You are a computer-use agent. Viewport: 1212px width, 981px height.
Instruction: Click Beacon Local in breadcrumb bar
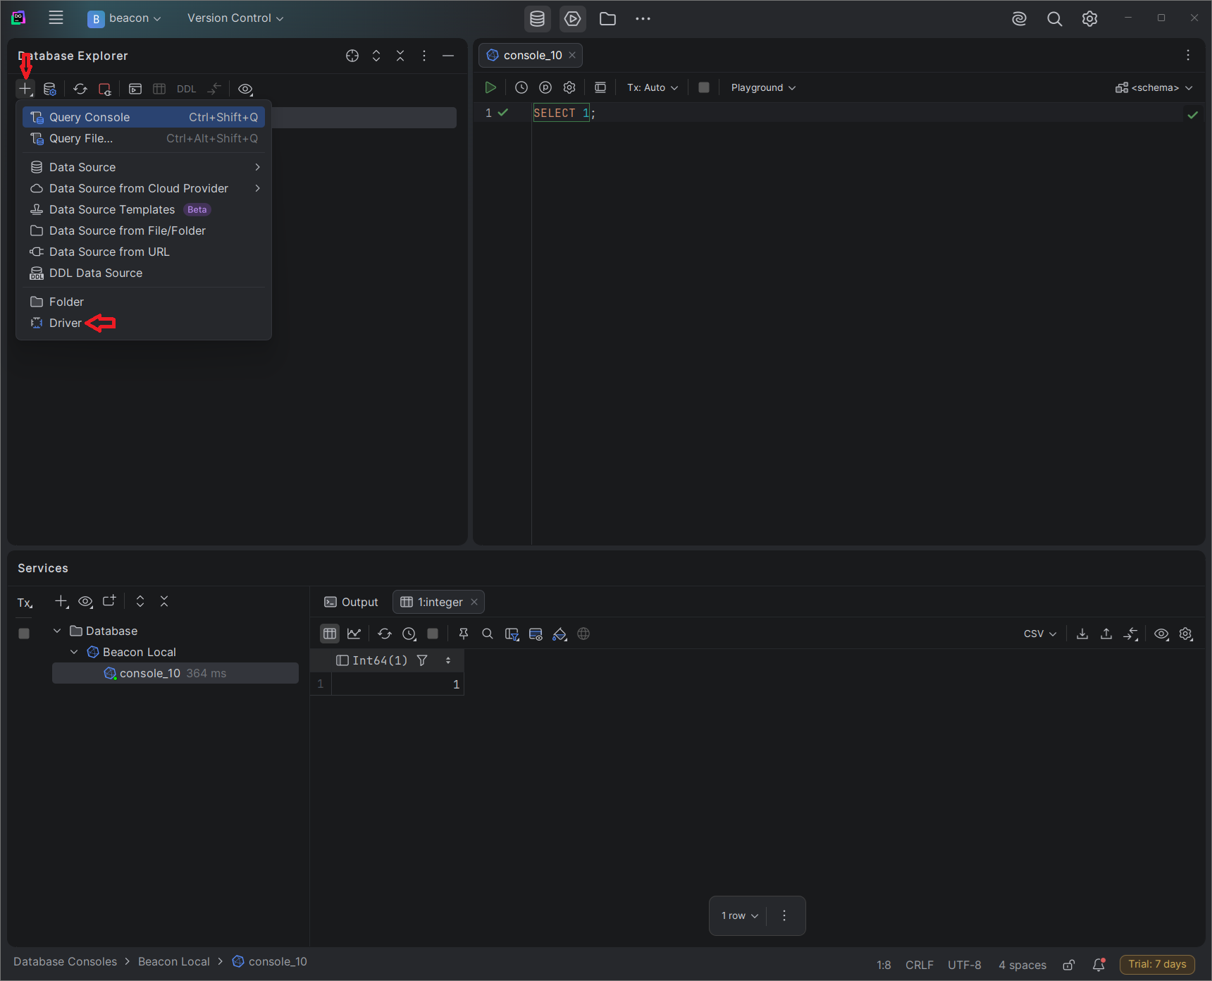pos(174,961)
